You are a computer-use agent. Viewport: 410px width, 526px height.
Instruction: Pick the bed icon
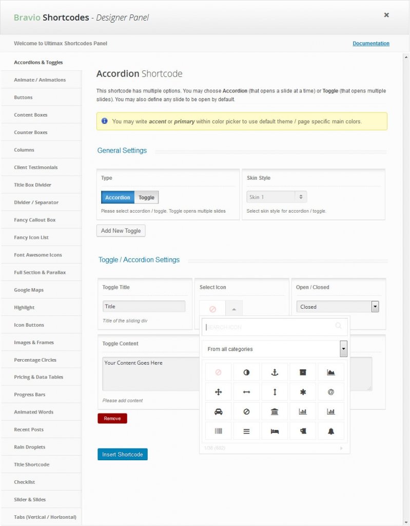(x=275, y=431)
